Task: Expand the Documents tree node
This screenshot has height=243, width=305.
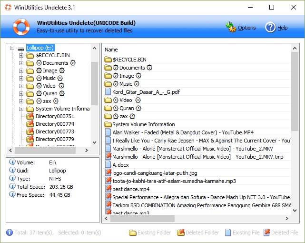Action: (21, 63)
